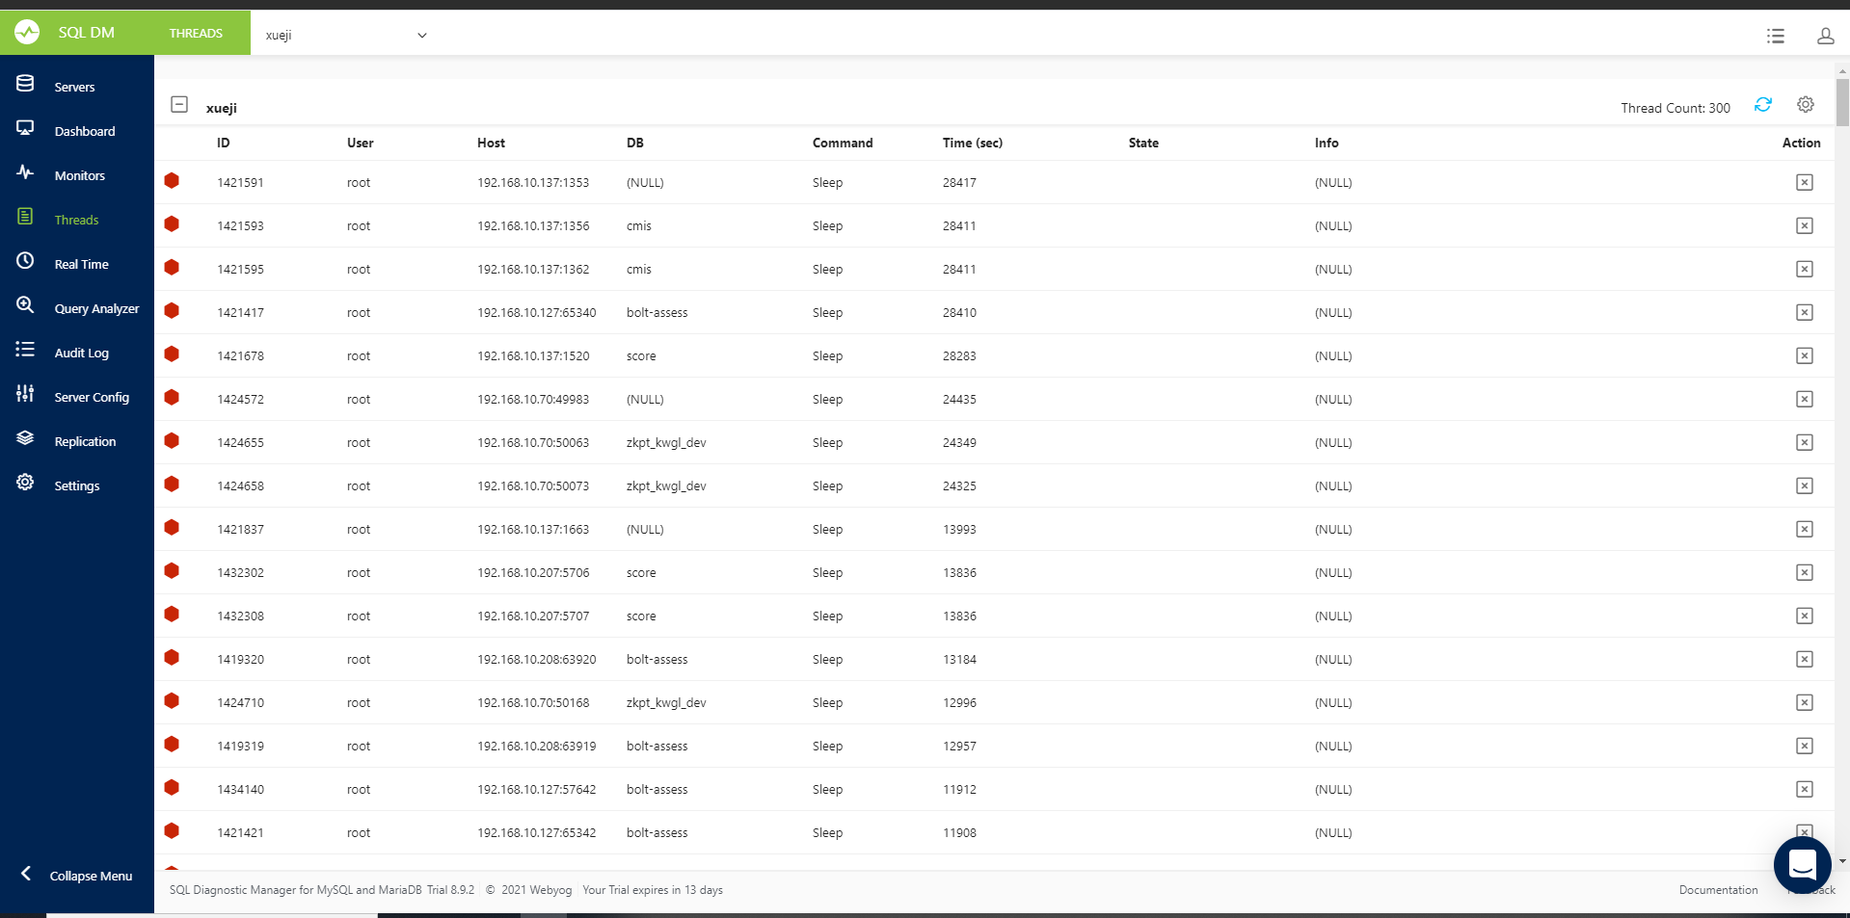
Task: Open the chat support bubble
Action: (x=1801, y=864)
